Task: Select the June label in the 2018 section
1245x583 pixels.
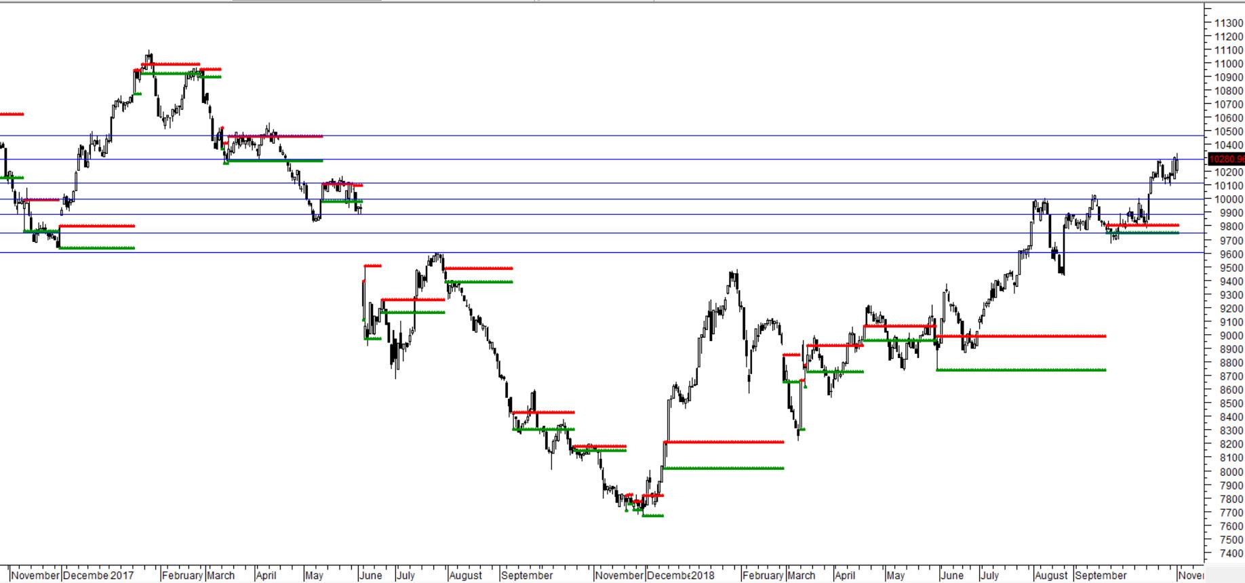Action: [952, 575]
